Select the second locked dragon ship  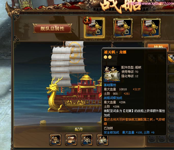tap(123, 28)
